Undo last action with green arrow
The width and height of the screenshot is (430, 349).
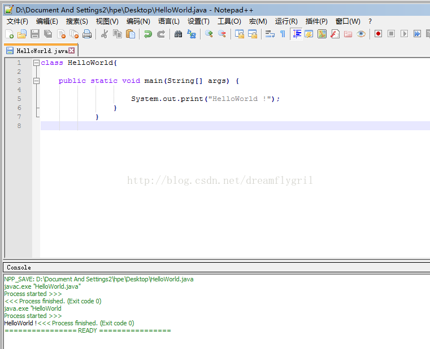148,34
